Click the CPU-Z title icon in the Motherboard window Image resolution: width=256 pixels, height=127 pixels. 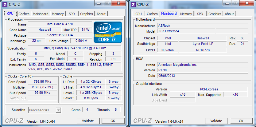[133, 4]
